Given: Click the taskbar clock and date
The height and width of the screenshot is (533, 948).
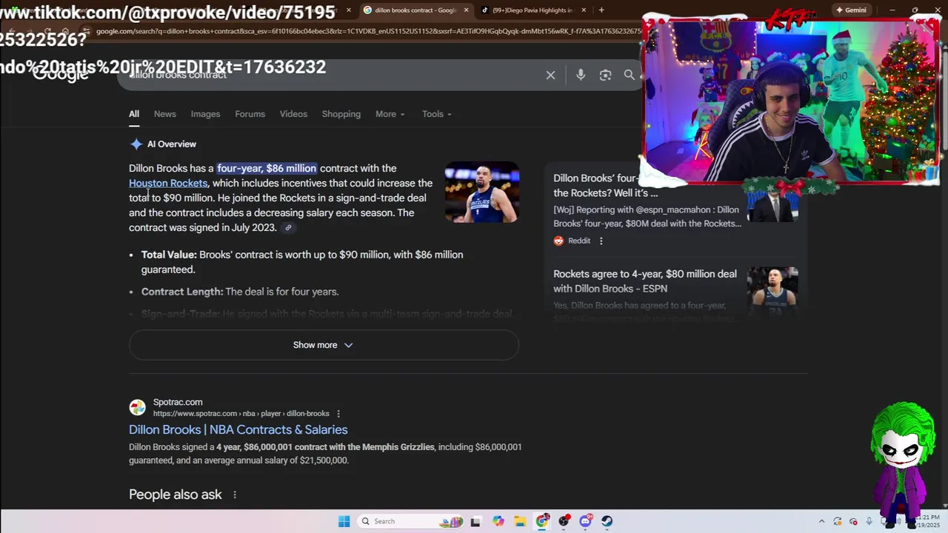Looking at the screenshot, I should click(x=926, y=521).
